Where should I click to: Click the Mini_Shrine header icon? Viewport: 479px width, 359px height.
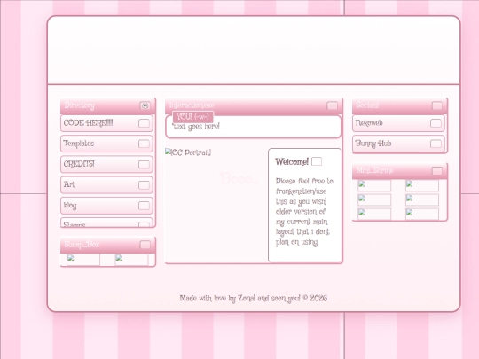click(x=436, y=171)
